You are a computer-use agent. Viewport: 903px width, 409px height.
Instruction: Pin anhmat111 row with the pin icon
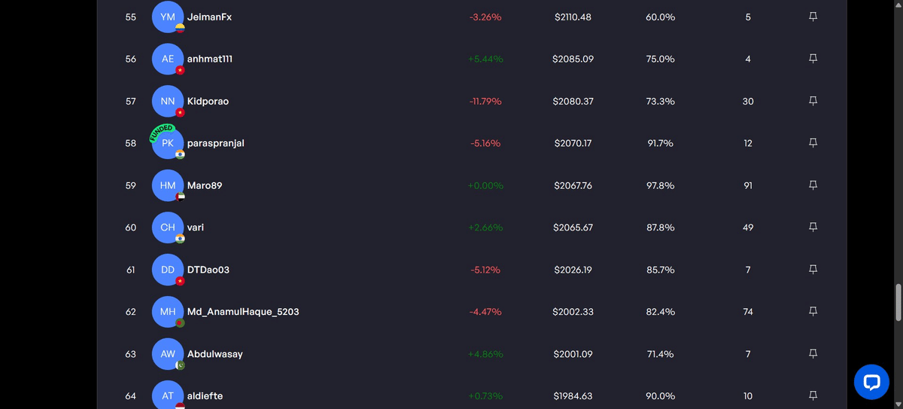pos(813,59)
